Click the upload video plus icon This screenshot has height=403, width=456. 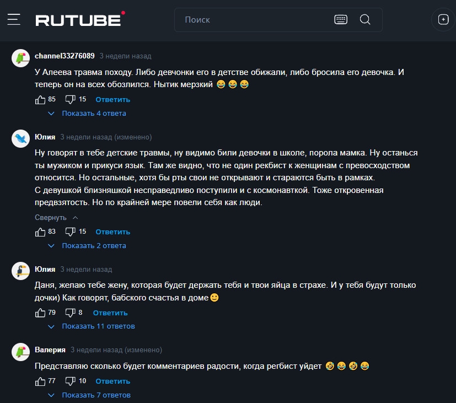(443, 19)
